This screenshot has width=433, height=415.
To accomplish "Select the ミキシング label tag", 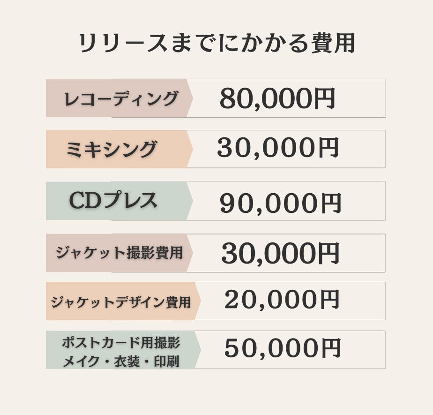I will click(x=112, y=149).
